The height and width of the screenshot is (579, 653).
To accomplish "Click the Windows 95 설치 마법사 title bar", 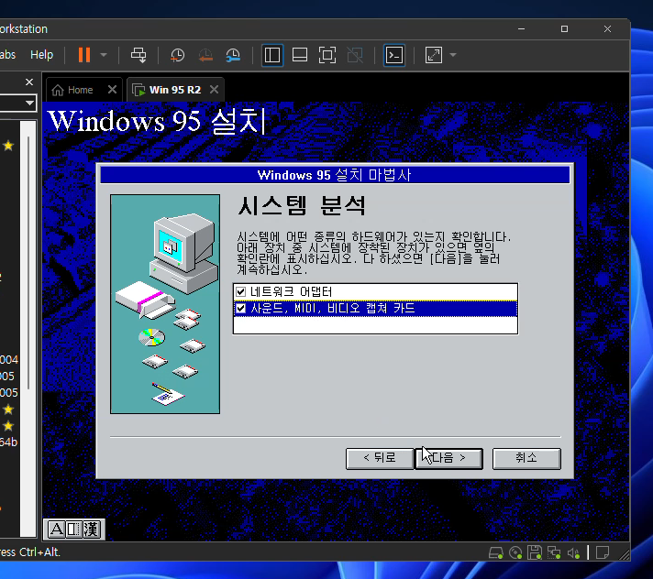I will (x=335, y=175).
